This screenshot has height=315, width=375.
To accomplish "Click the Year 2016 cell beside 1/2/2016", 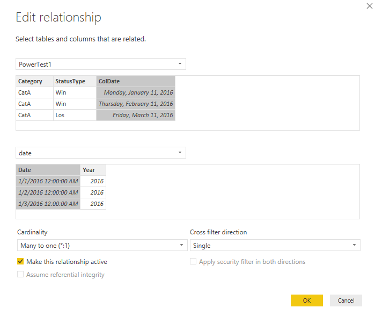I will (x=93, y=192).
